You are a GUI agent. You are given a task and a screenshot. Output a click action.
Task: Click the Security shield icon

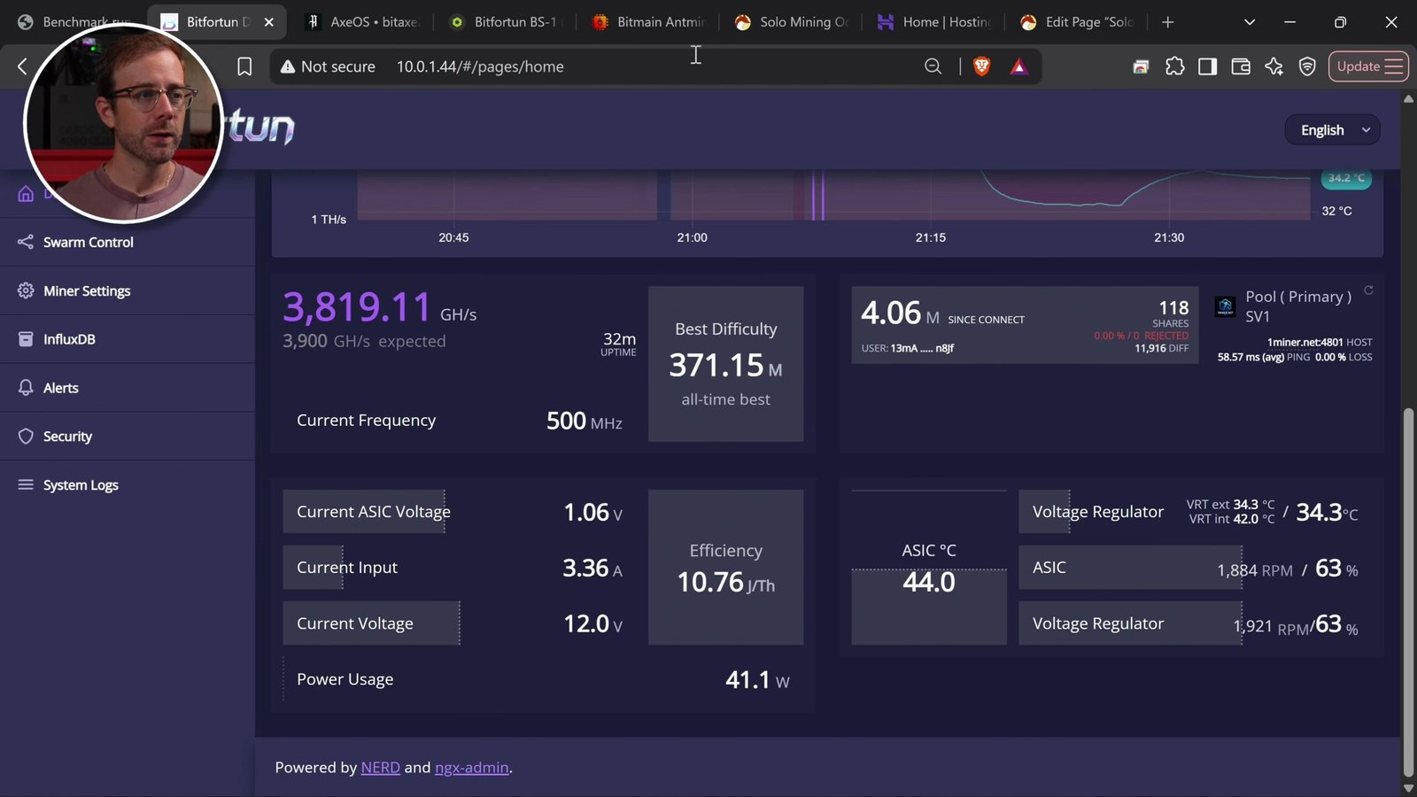point(26,437)
